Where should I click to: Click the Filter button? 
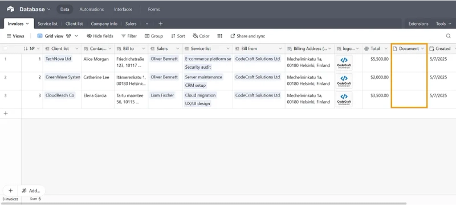pyautogui.click(x=129, y=36)
